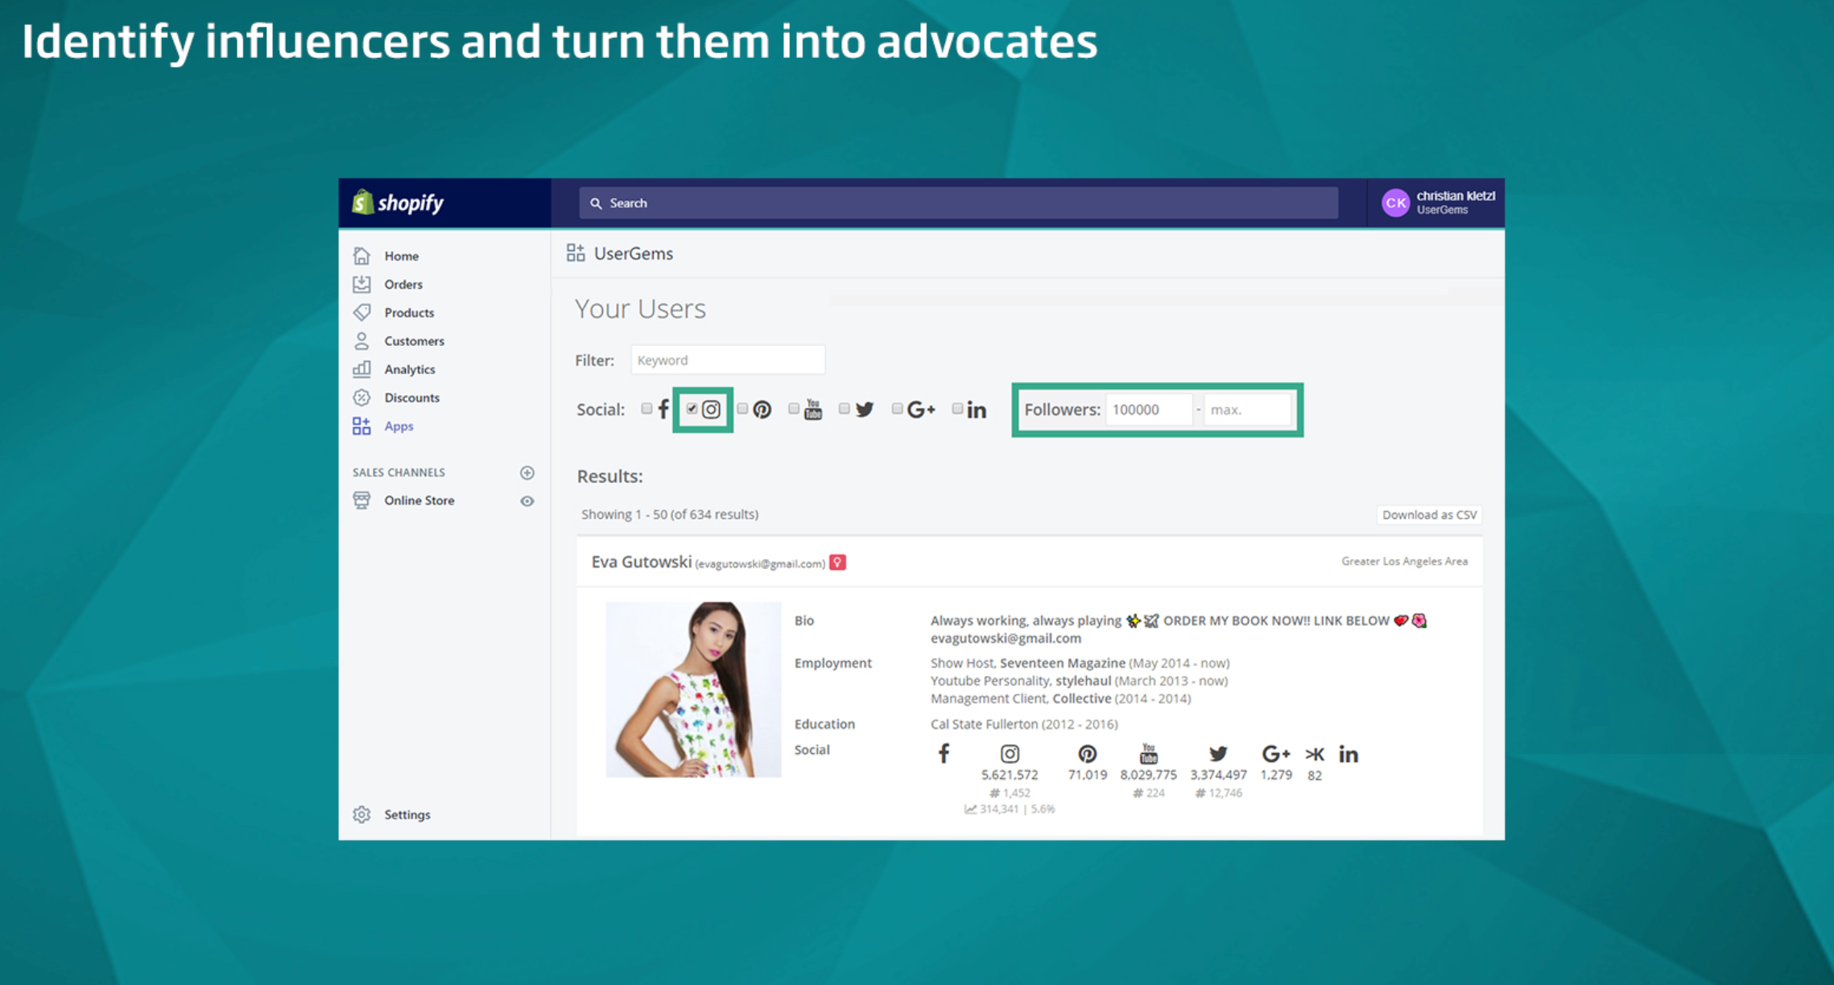Toggle the Facebook checkbox filter
Image resolution: width=1834 pixels, height=985 pixels.
[x=646, y=409]
